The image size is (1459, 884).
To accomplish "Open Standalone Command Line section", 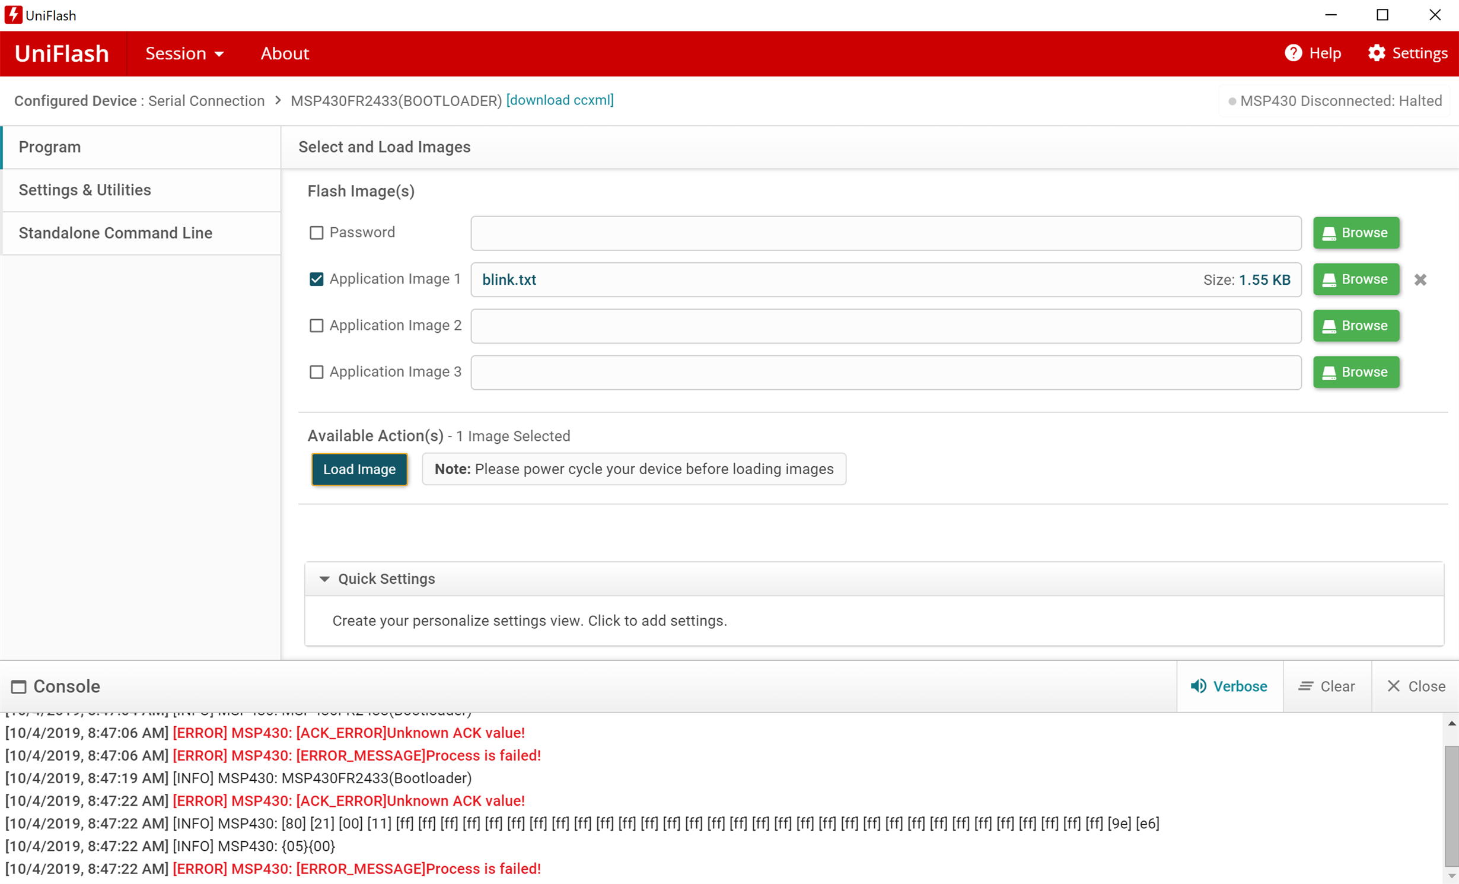I will [x=141, y=233].
